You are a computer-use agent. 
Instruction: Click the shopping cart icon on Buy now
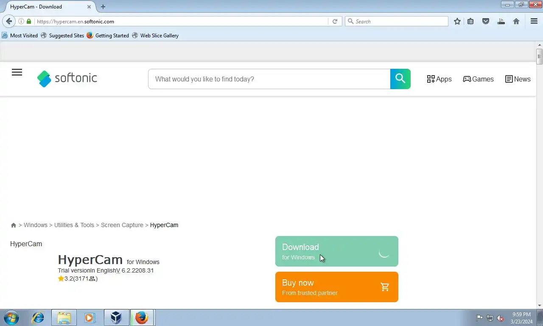[x=385, y=287]
